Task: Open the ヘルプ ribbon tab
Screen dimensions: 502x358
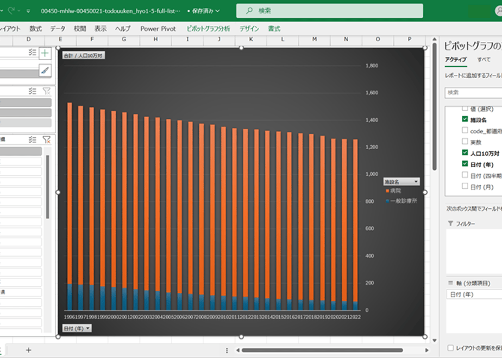Action: click(123, 29)
